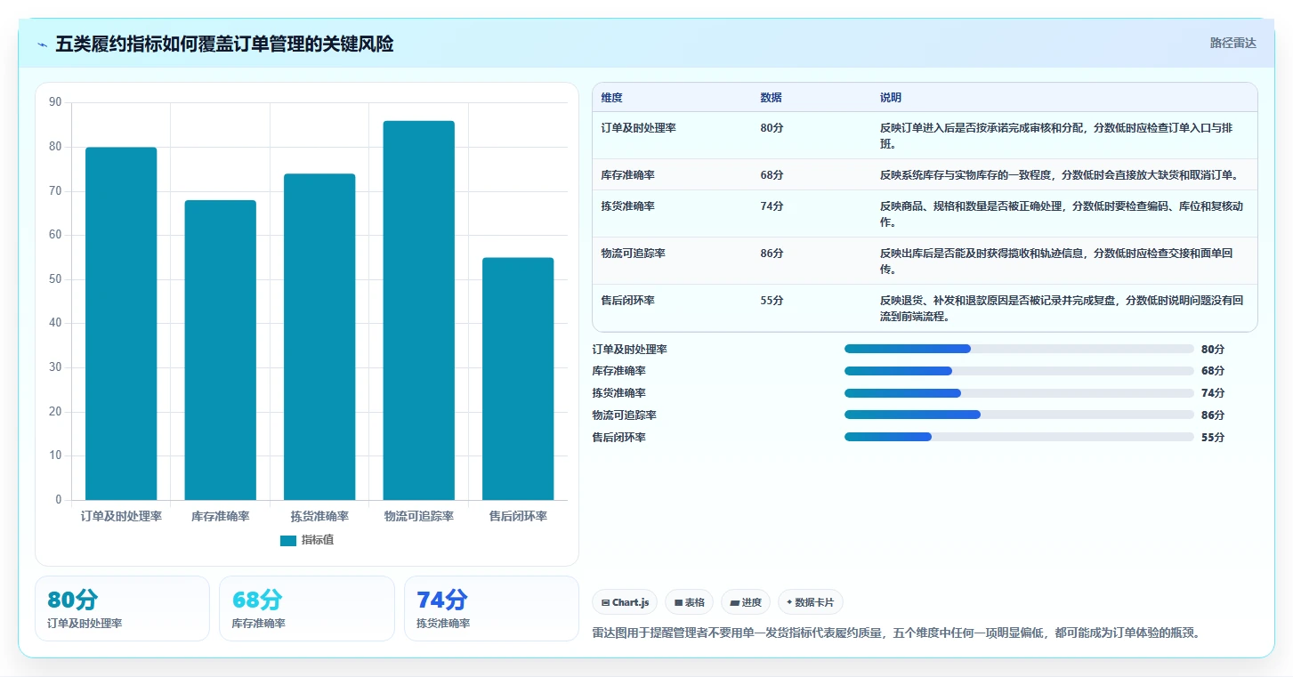This screenshot has height=677, width=1293.
Task: Click the 说明 table column header
Action: point(891,98)
